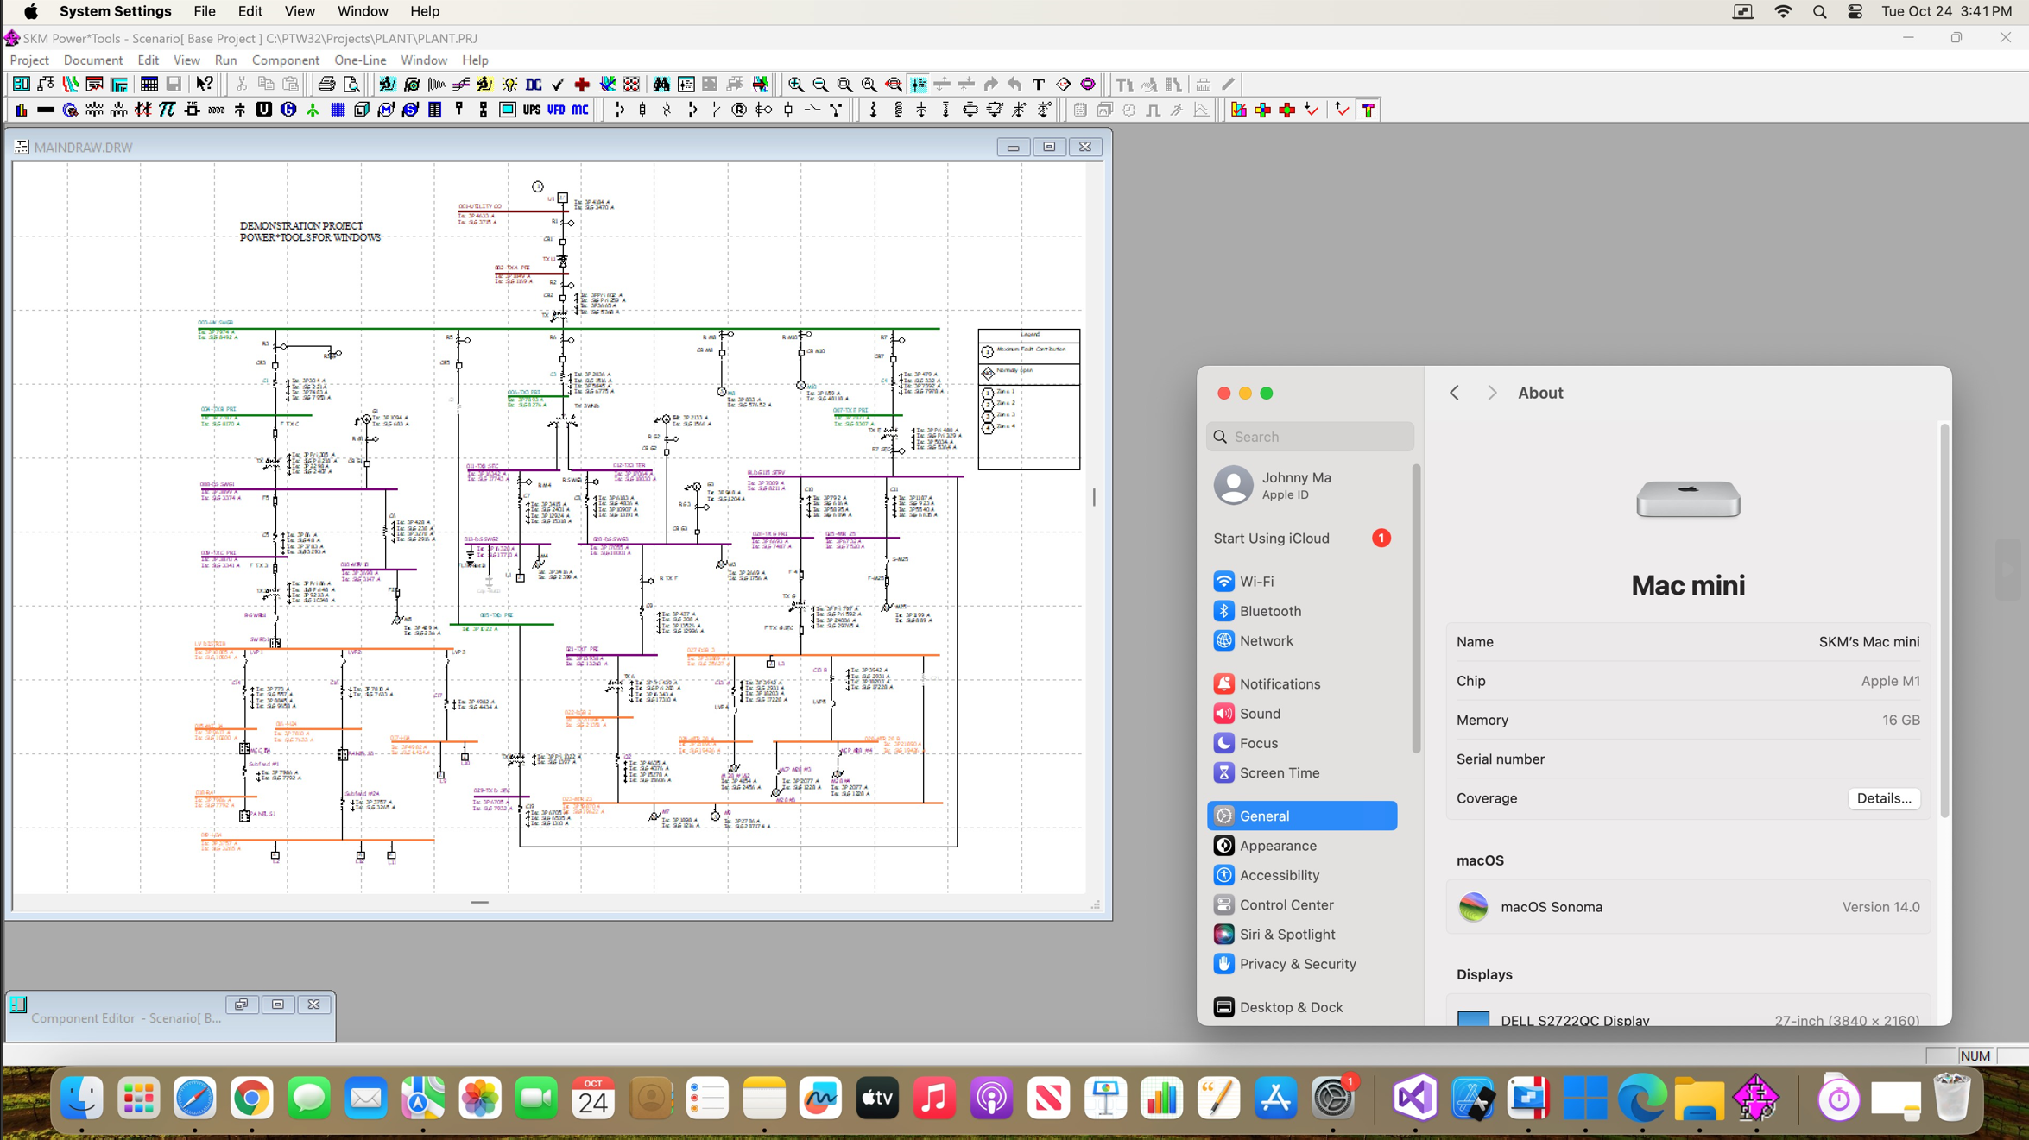Open macOS Control Center toggles icon

point(1855,11)
